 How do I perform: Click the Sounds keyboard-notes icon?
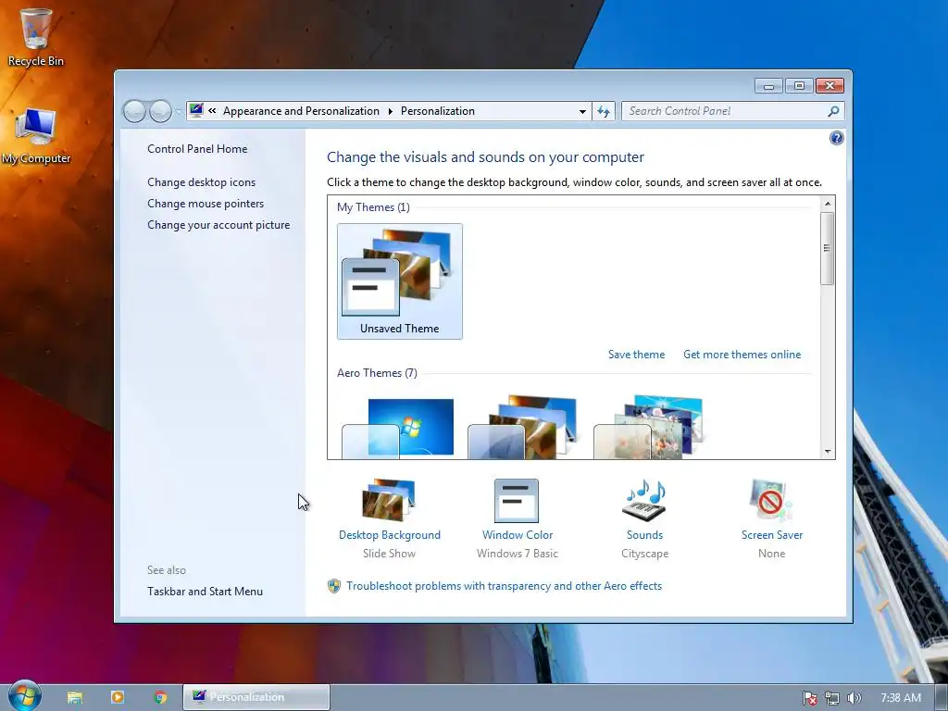click(644, 500)
